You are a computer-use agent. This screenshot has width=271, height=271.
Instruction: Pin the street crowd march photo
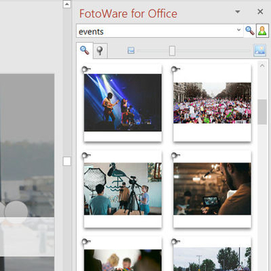176,69
